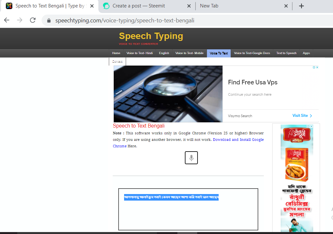Click the magnifying glass keyboard ad image

168,94
